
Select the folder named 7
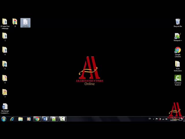pyautogui.click(x=5, y=93)
